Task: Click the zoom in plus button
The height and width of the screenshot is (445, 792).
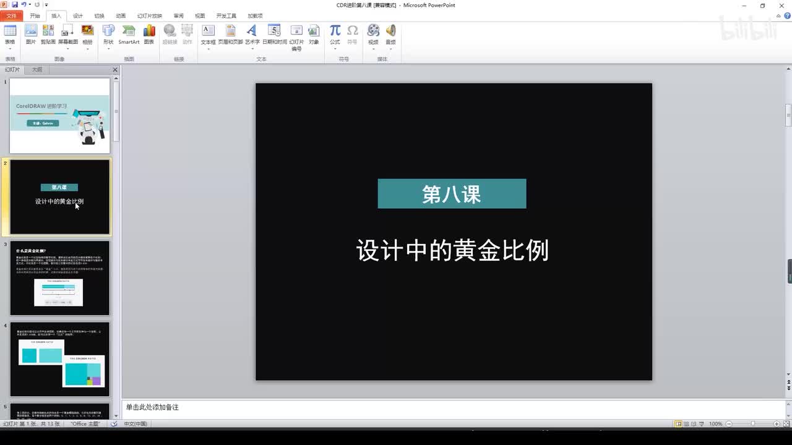Action: coord(777,424)
